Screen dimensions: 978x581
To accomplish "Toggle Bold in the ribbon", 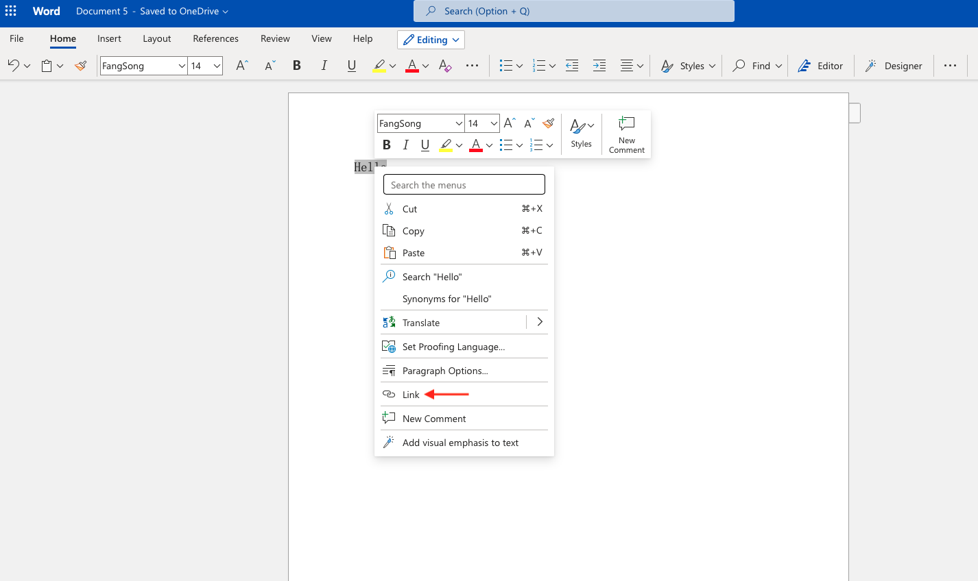I will coord(296,66).
